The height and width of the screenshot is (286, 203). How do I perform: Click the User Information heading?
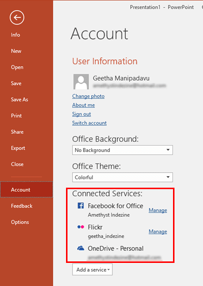coord(105,61)
